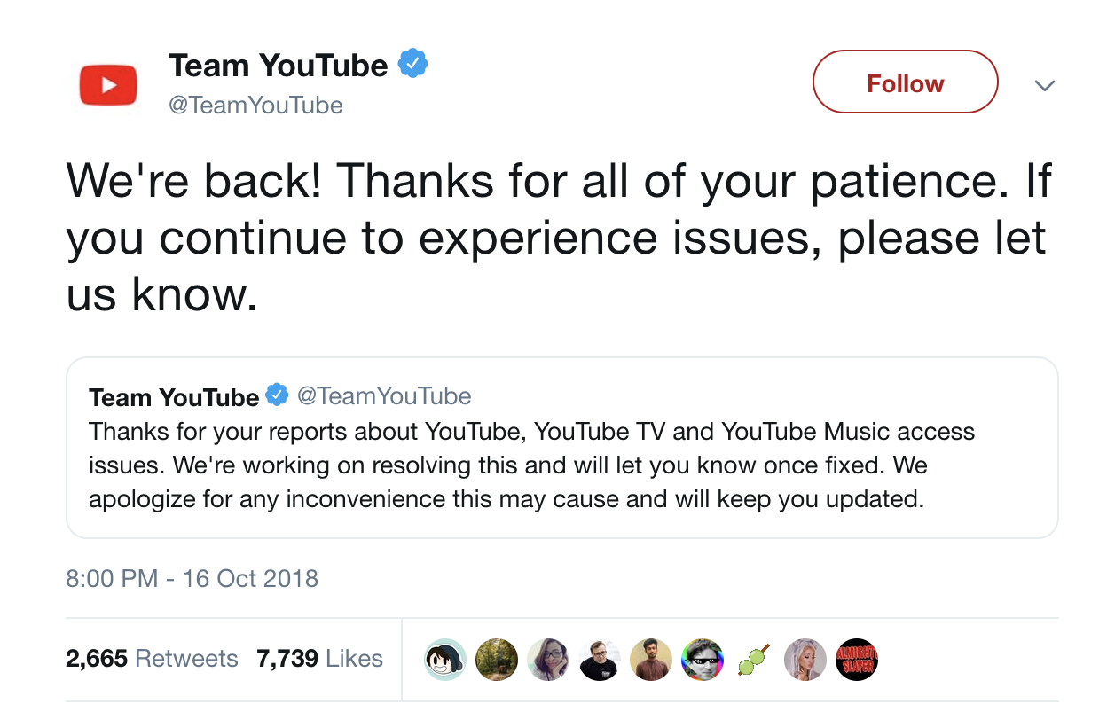This screenshot has height=704, width=1107.
Task: View the list of 7,739 Likes
Action: (x=319, y=659)
